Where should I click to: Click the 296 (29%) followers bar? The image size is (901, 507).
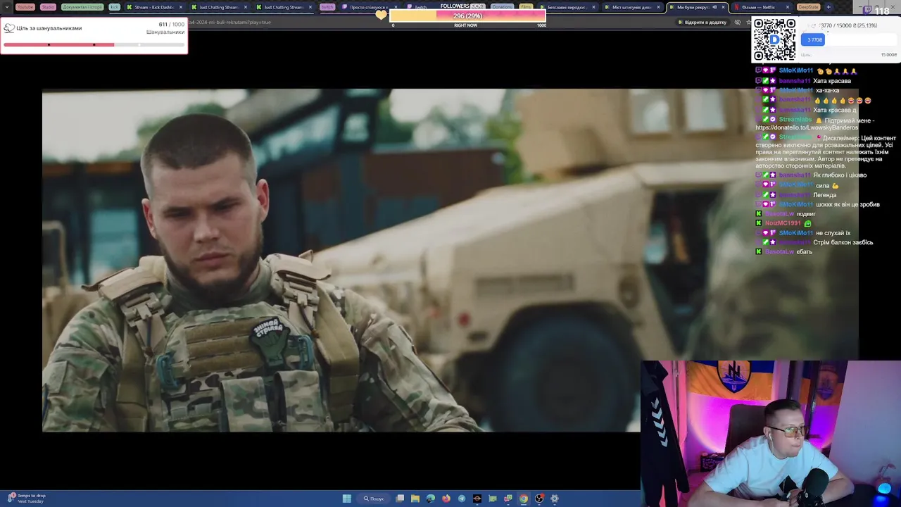point(467,15)
